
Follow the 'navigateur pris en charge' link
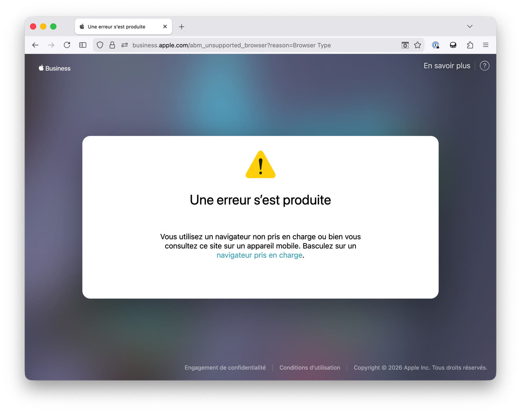tap(259, 255)
